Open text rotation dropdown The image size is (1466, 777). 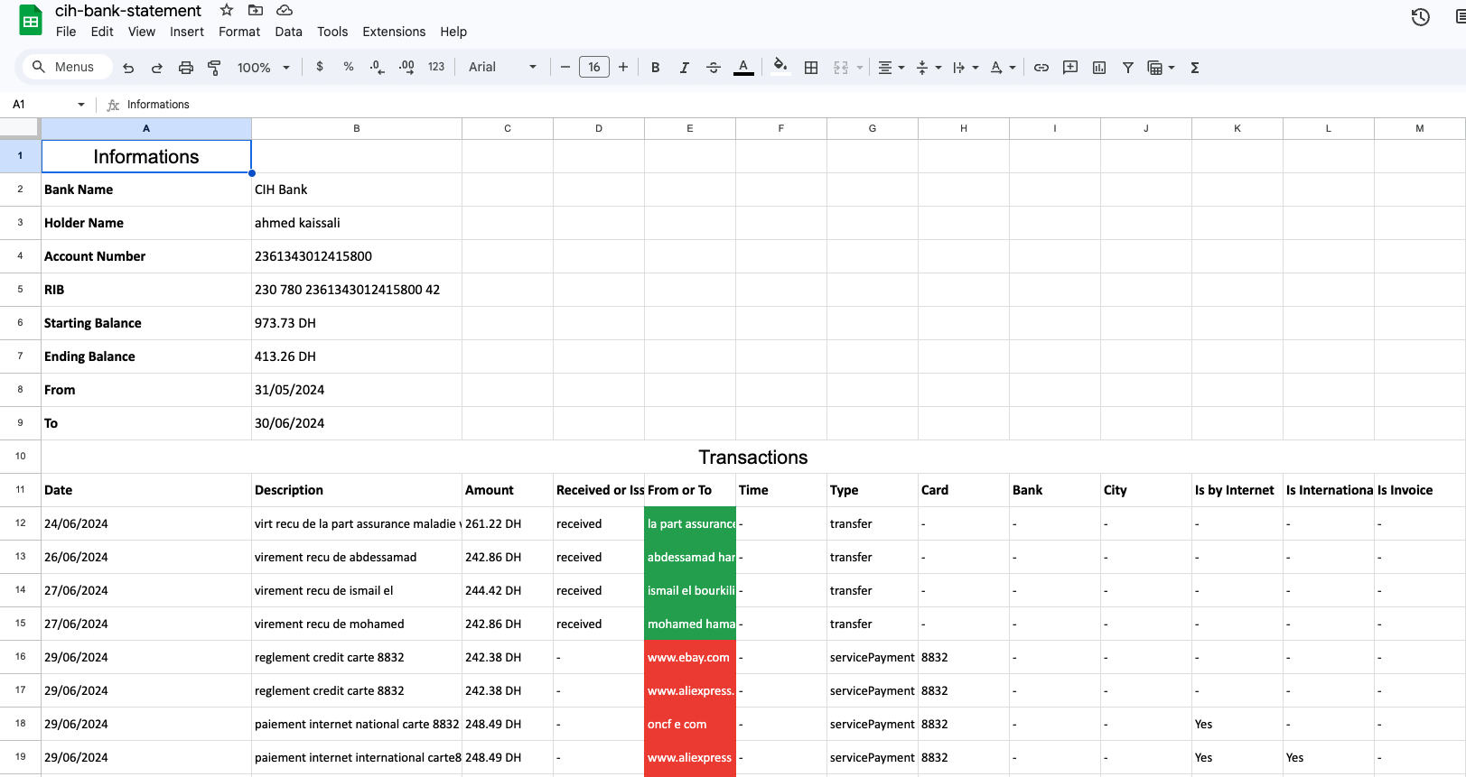pyautogui.click(x=1003, y=68)
